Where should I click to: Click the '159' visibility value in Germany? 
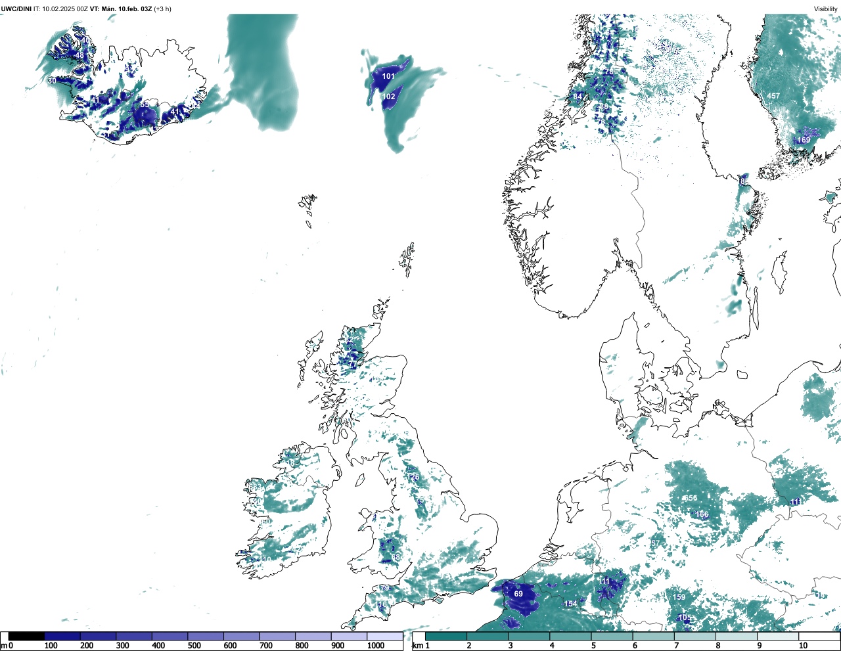[x=679, y=597]
